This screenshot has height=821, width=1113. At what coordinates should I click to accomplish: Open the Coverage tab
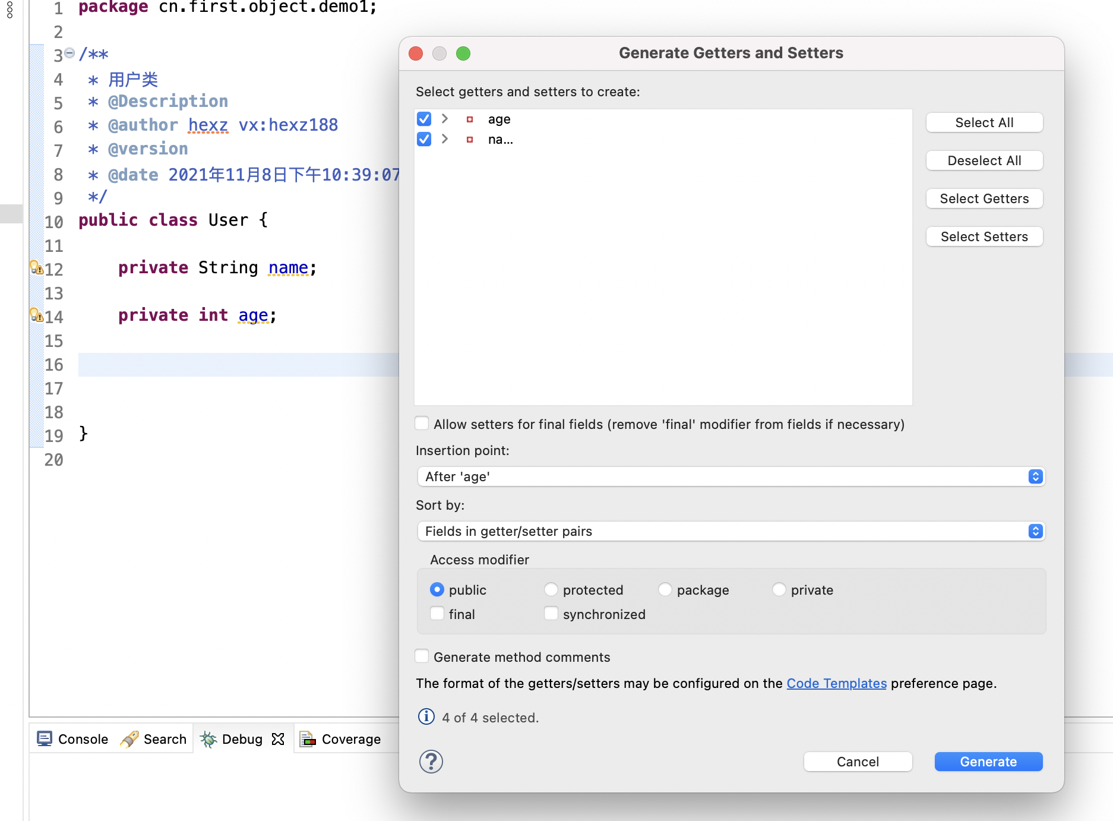pos(341,739)
